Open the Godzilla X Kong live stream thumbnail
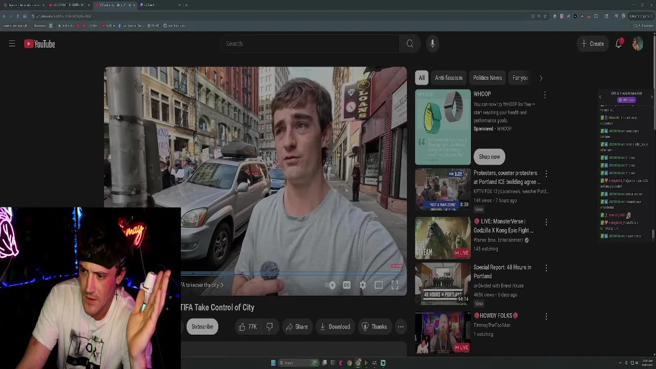This screenshot has width=656, height=369. coord(443,238)
